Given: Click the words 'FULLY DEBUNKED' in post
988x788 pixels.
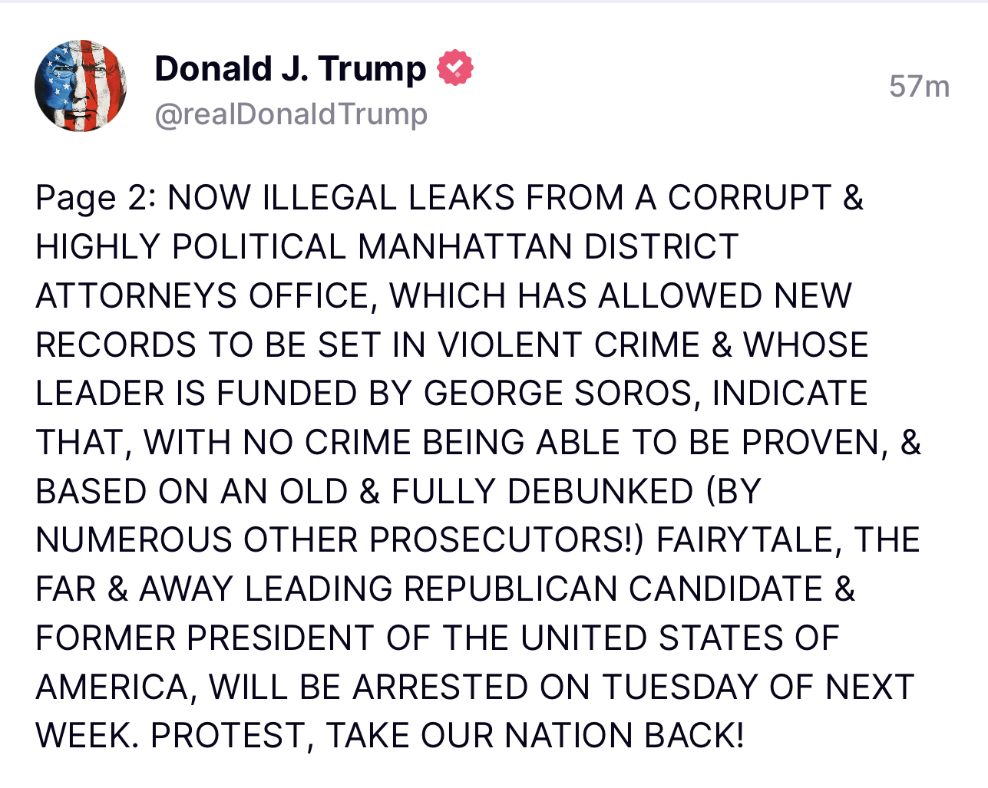Looking at the screenshot, I should [542, 492].
